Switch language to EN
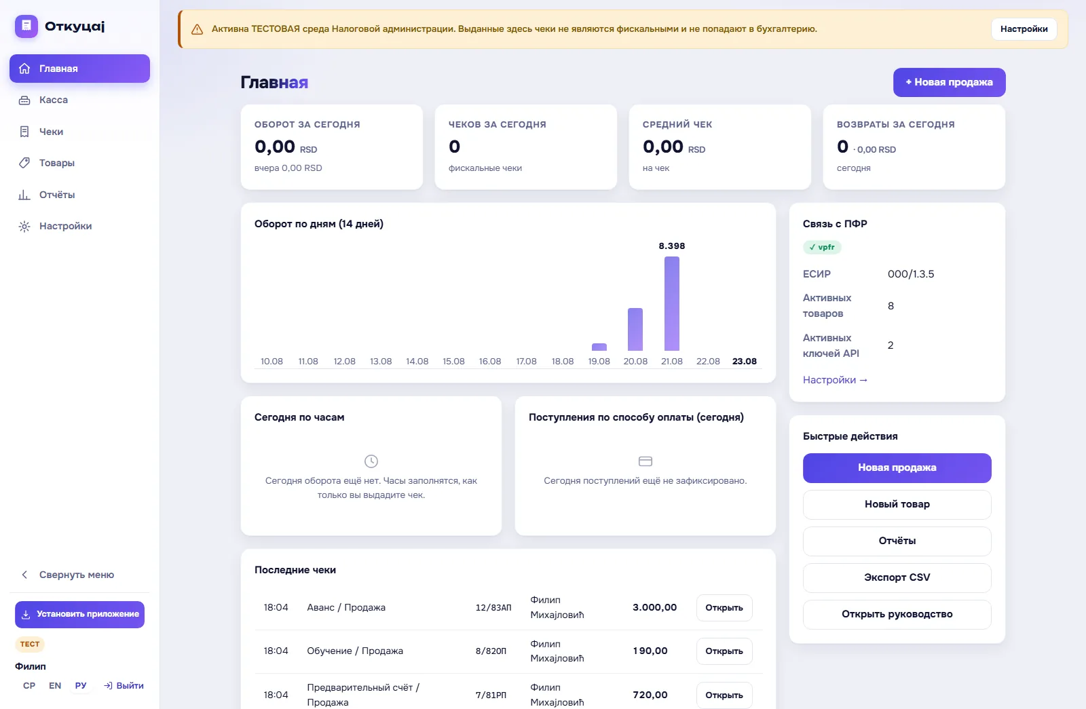This screenshot has width=1086, height=709. (x=55, y=686)
